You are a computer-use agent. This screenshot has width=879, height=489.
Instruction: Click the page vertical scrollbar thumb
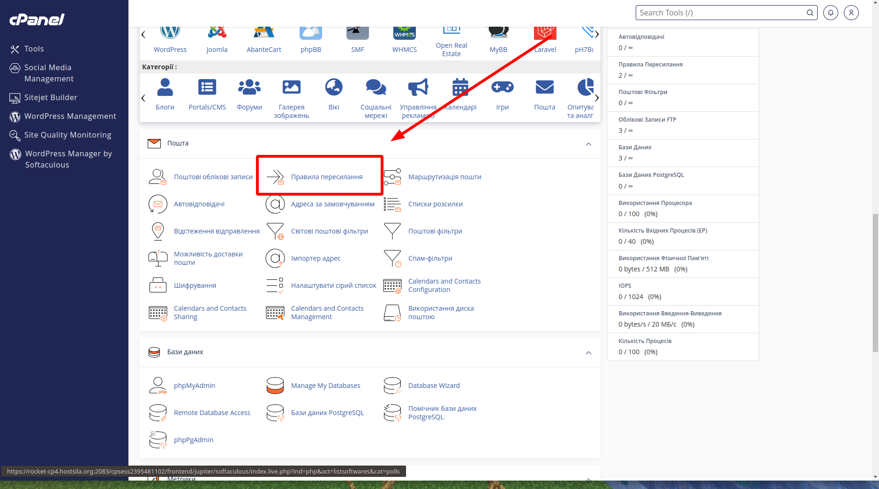coord(875,282)
